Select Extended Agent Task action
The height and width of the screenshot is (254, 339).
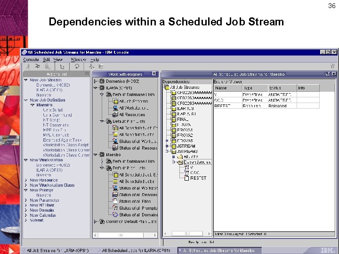(62, 140)
